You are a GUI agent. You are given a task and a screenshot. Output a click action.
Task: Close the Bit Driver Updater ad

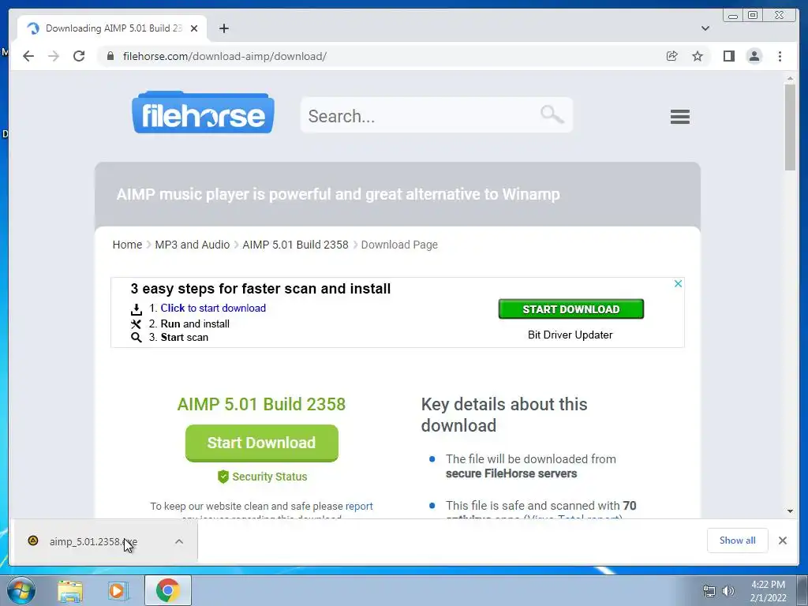coord(678,283)
